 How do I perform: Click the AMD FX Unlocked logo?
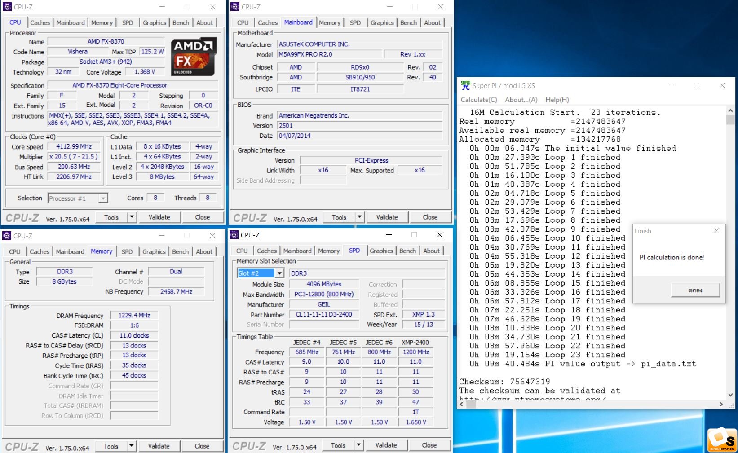pyautogui.click(x=194, y=56)
